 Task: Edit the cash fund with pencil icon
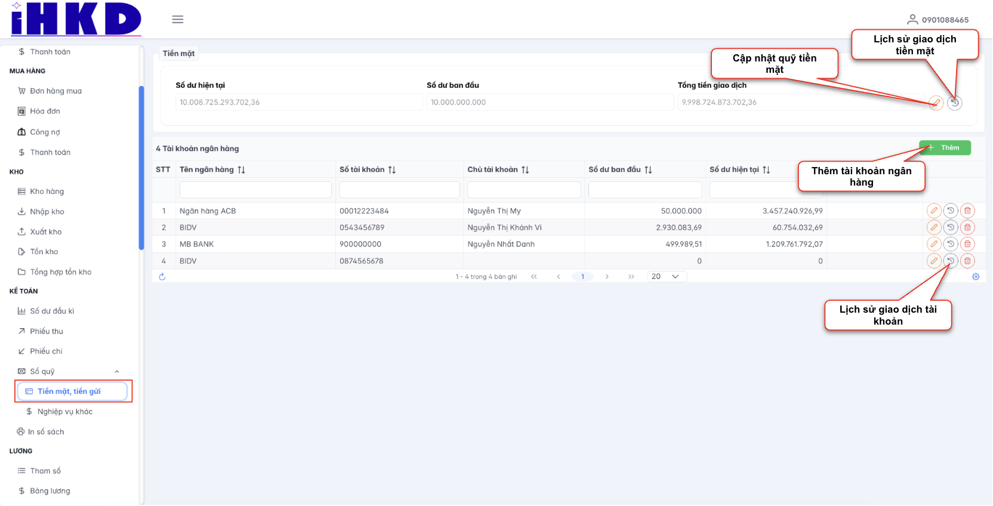click(936, 103)
